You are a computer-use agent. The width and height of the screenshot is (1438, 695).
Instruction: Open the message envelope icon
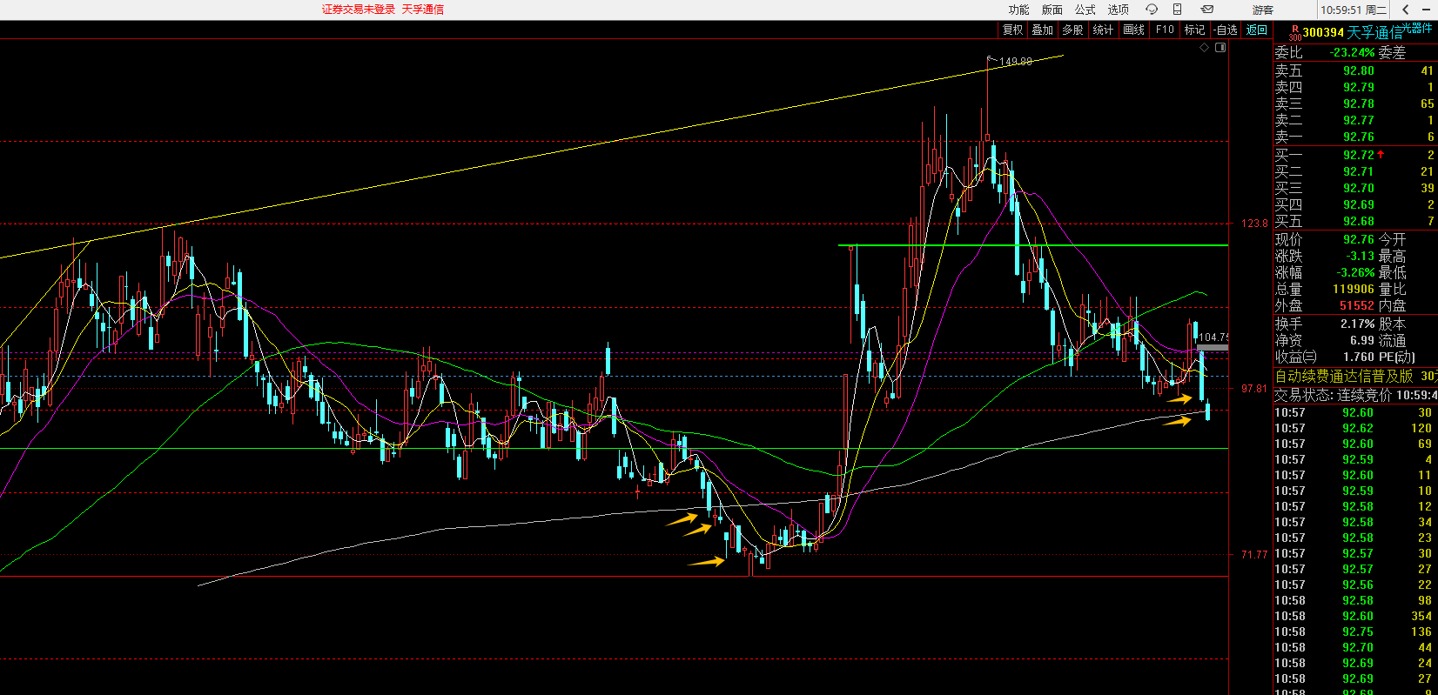pyautogui.click(x=1207, y=10)
